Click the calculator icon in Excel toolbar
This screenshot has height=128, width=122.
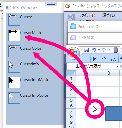(x=116, y=50)
